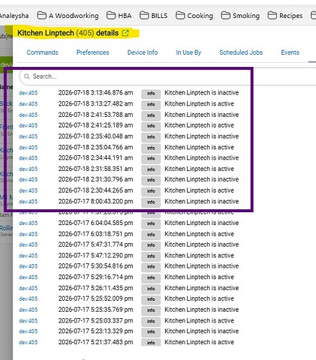Click info badge for 3:13:46.876 am event
Screen dimensions: 316x360
point(151,93)
